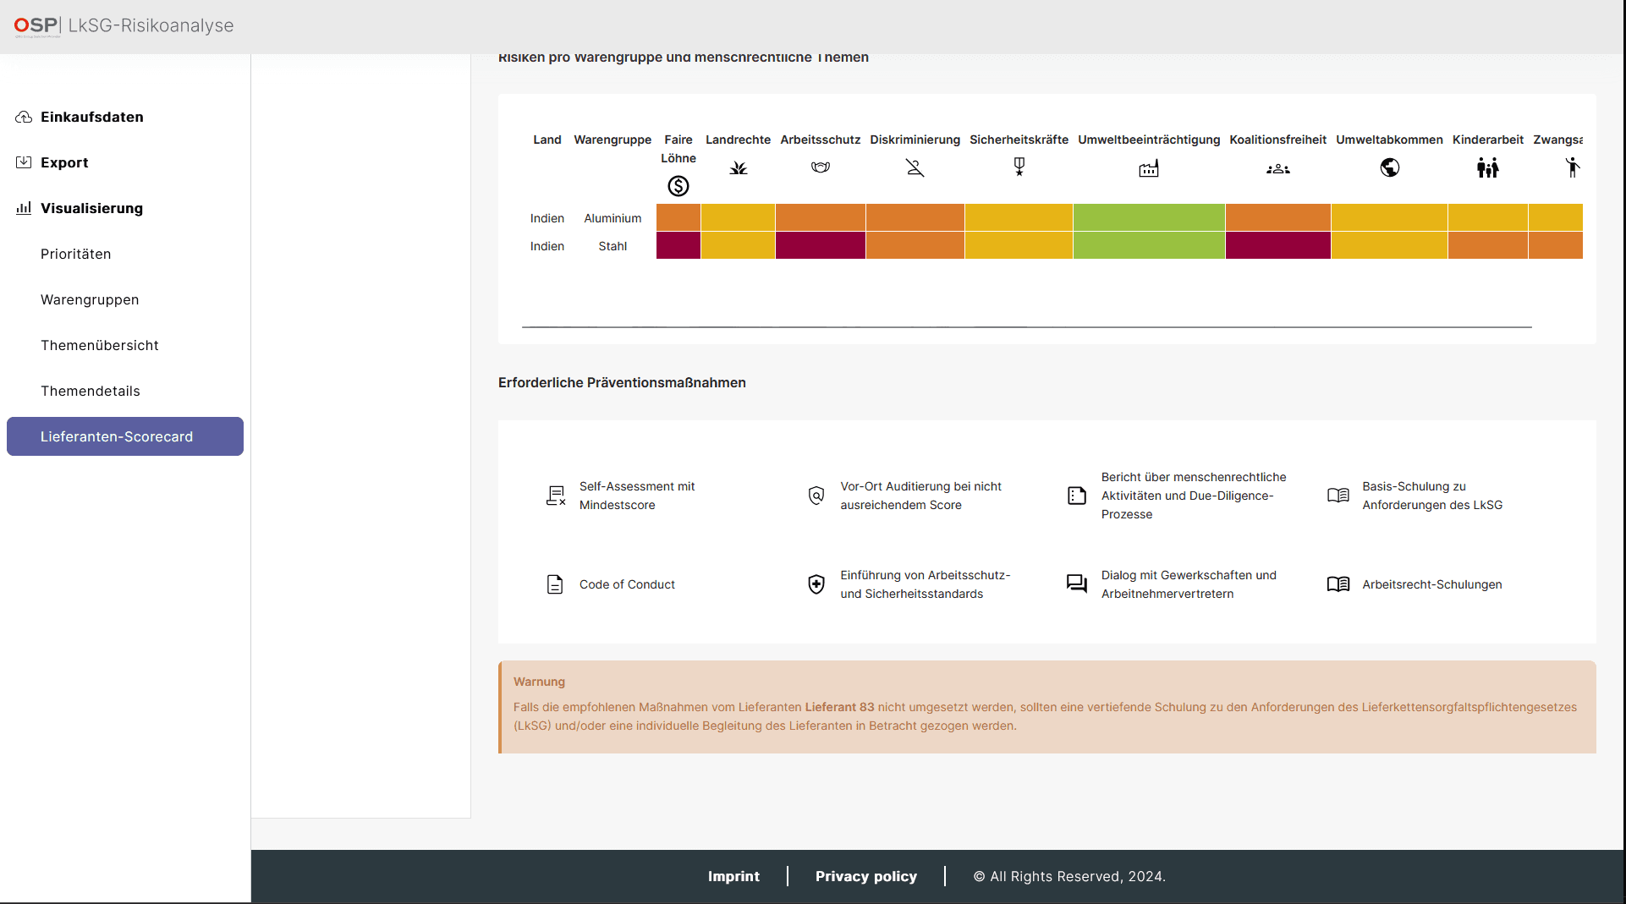This screenshot has height=904, width=1626.
Task: Select the Lieferanten-Scorecard item
Action: pos(125,436)
